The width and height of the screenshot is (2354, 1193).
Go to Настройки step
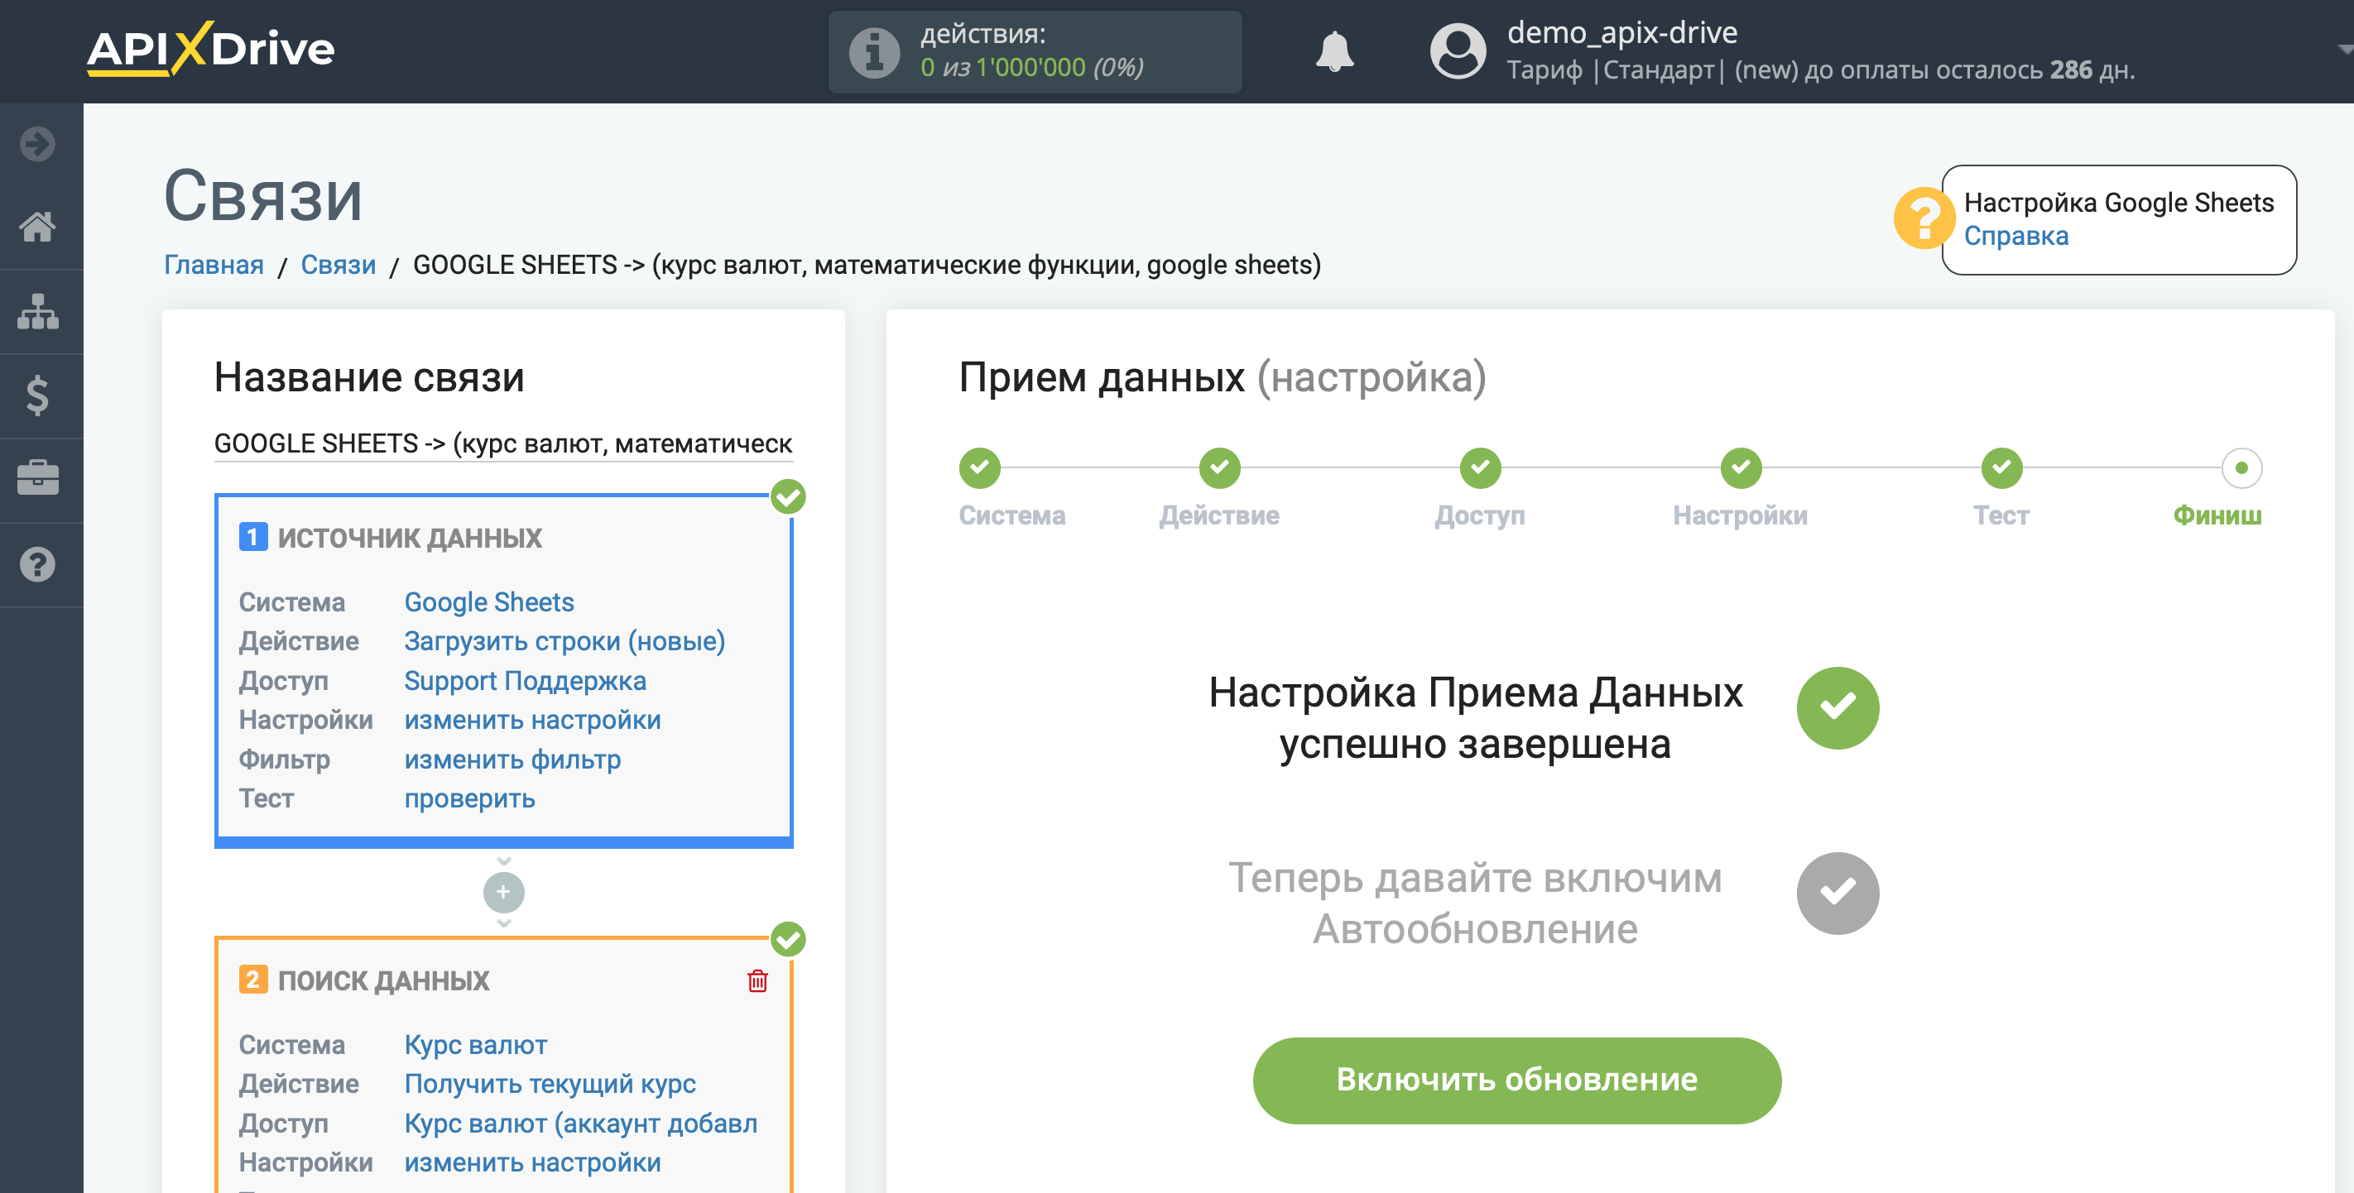coord(1741,467)
